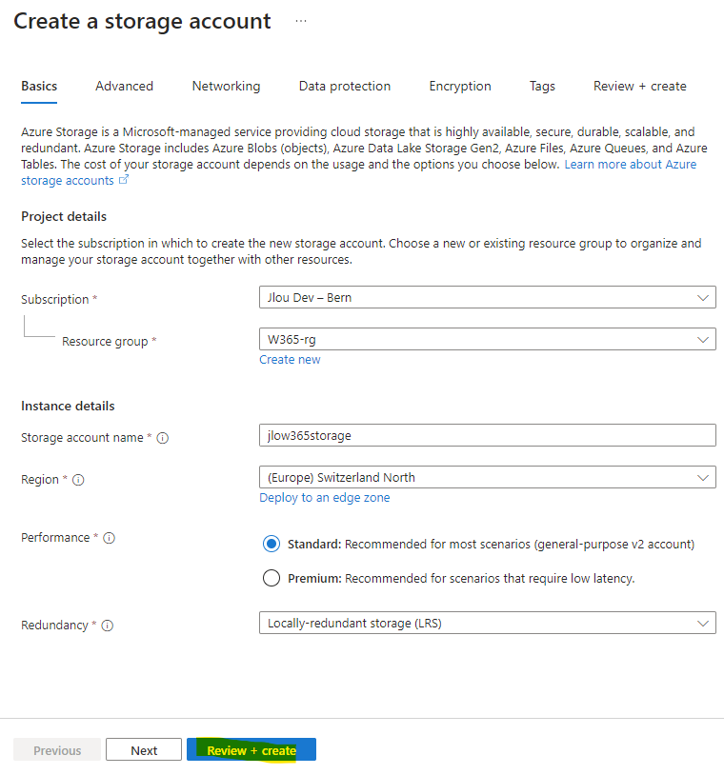Screen dimensions: 724x775
Task: Click the Resource group field label
Action: (105, 342)
